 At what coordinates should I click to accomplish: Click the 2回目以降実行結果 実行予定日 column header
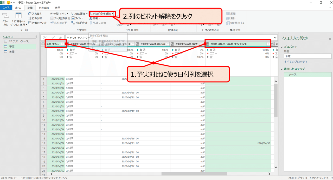[x=238, y=44]
